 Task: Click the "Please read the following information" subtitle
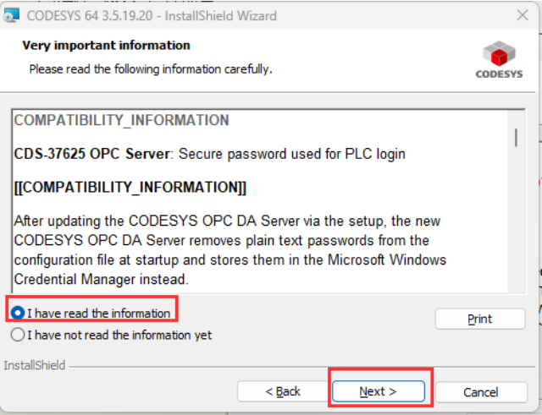(x=151, y=69)
